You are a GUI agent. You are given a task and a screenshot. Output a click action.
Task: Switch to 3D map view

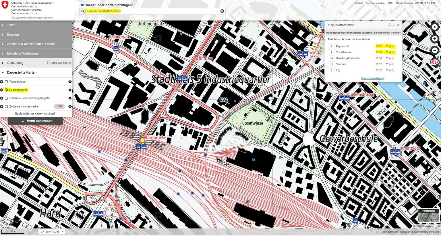435,62
